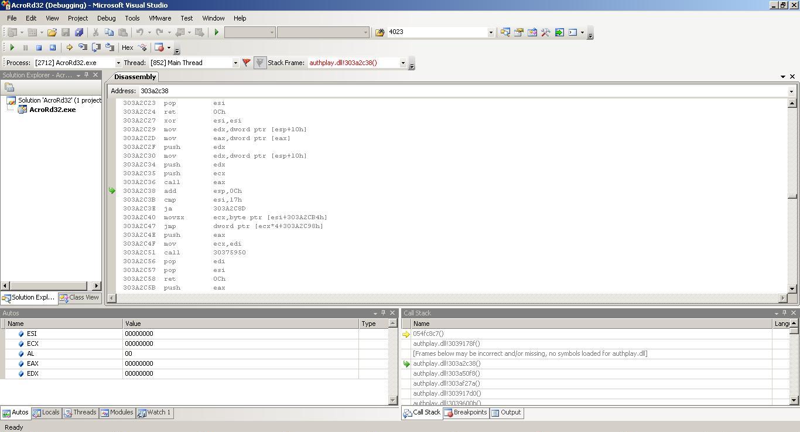Click the Find in Files icon beside 4023
This screenshot has width=800, height=432.
point(380,32)
